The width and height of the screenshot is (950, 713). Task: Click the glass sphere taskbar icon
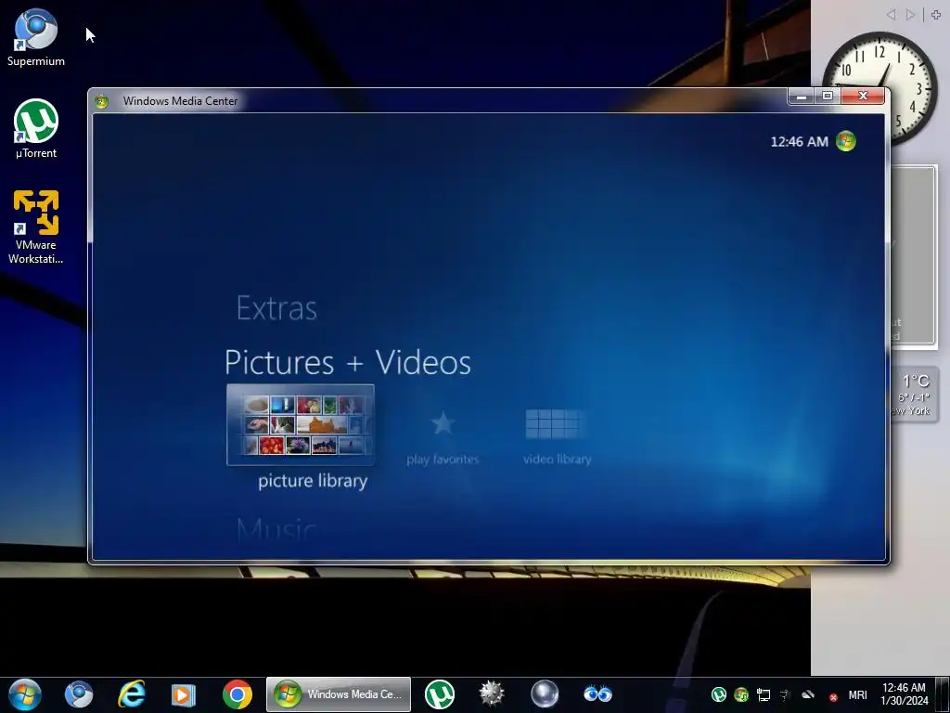[544, 694]
